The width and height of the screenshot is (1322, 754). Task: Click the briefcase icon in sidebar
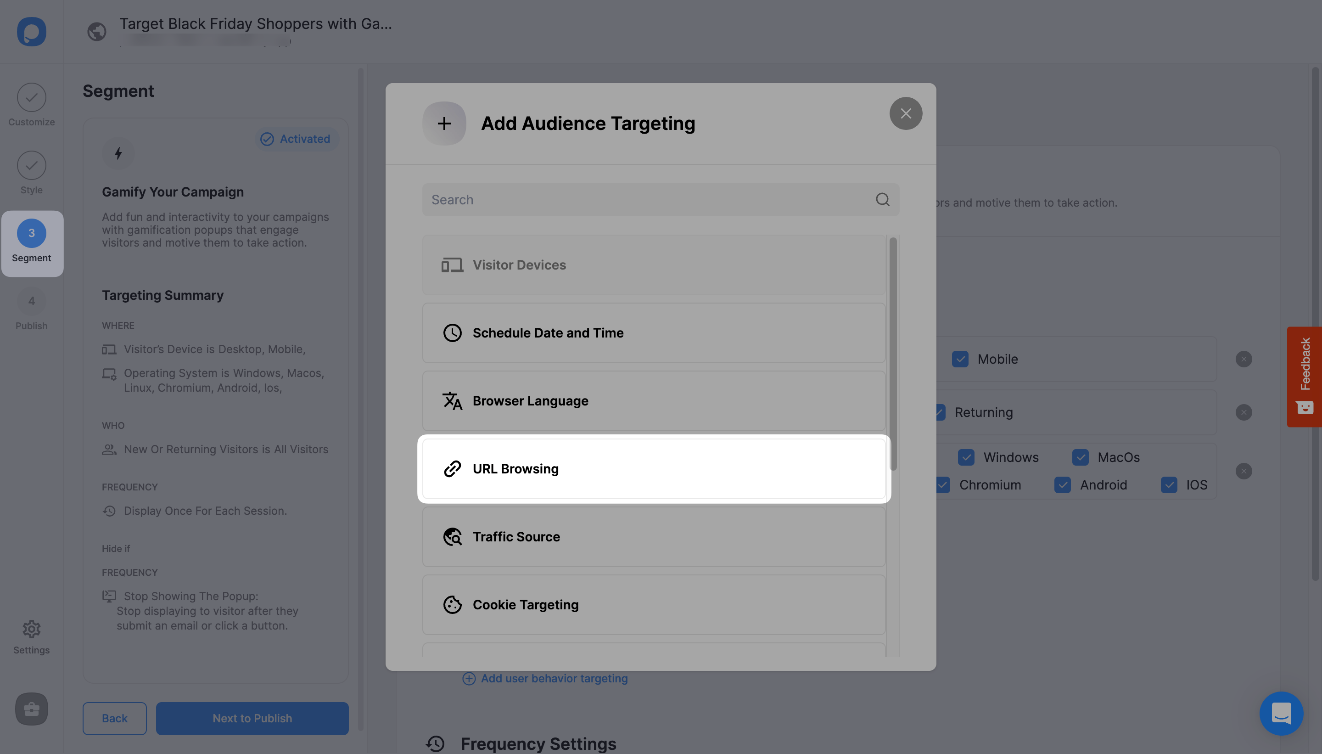[32, 709]
